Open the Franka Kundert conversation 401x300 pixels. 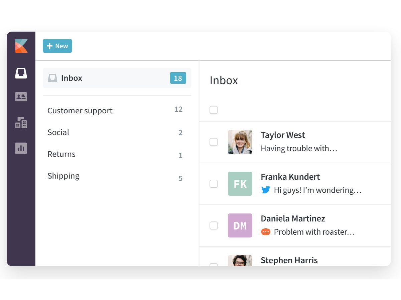tap(295, 184)
